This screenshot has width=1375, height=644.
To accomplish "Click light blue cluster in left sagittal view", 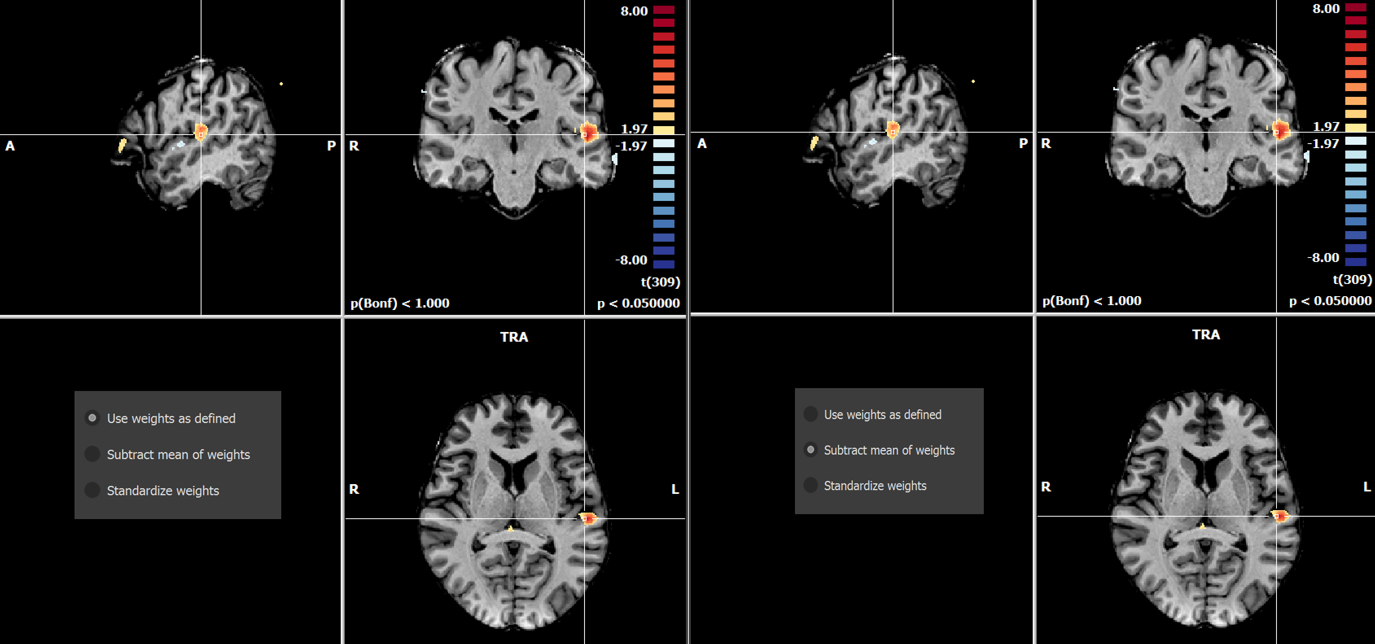I will (180, 144).
